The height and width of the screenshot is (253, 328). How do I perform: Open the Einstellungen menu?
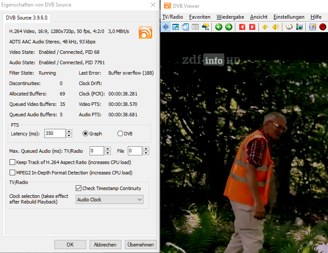coord(289,17)
